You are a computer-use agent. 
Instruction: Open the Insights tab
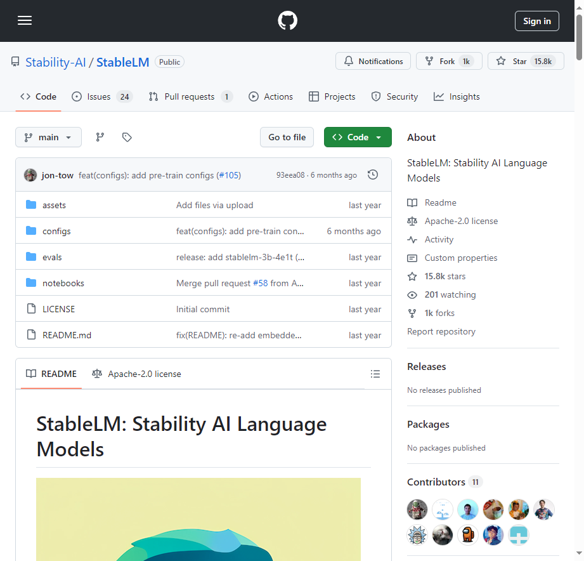click(457, 96)
